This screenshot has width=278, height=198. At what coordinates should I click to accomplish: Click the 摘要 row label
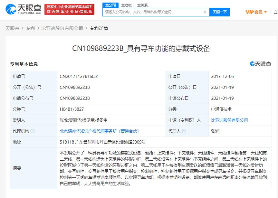(x=17, y=168)
